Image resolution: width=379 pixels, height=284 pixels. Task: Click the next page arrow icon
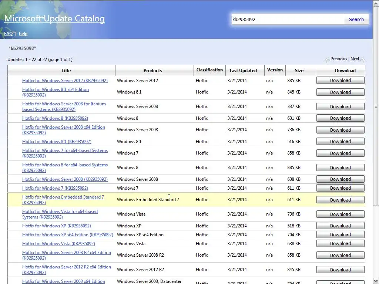(363, 60)
